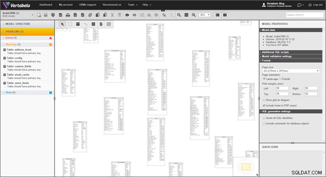326x177 pixels.
Task: Open the Dashboard page
Action: point(46,4)
